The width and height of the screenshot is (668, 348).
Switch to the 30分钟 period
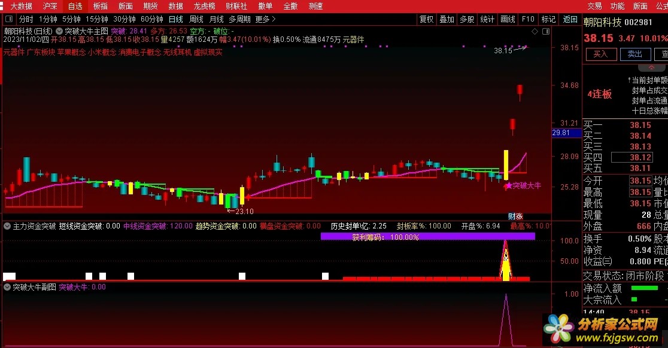[x=124, y=19]
